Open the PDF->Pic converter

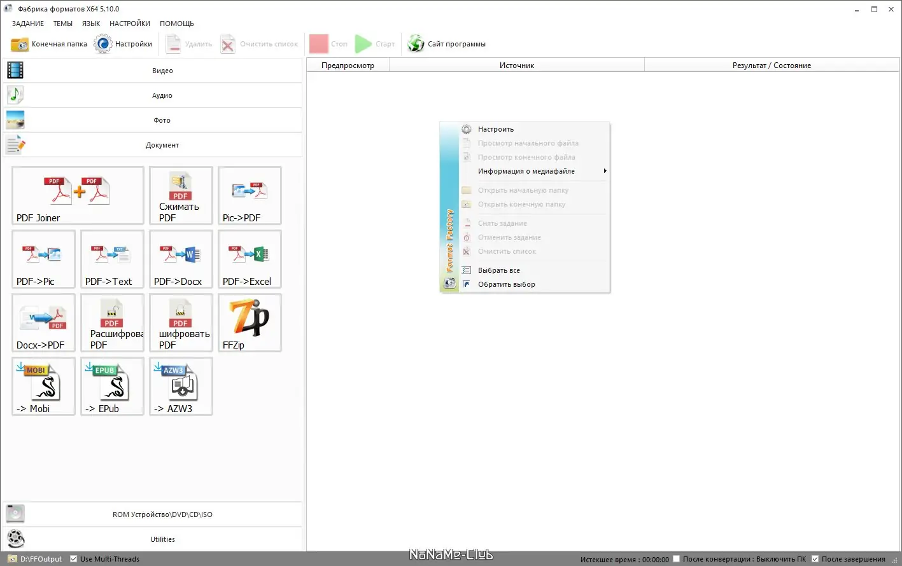click(43, 259)
